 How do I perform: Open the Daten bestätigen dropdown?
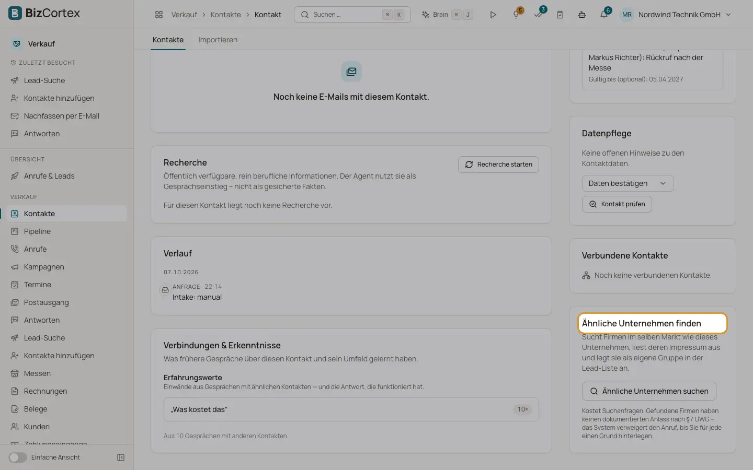tap(627, 183)
